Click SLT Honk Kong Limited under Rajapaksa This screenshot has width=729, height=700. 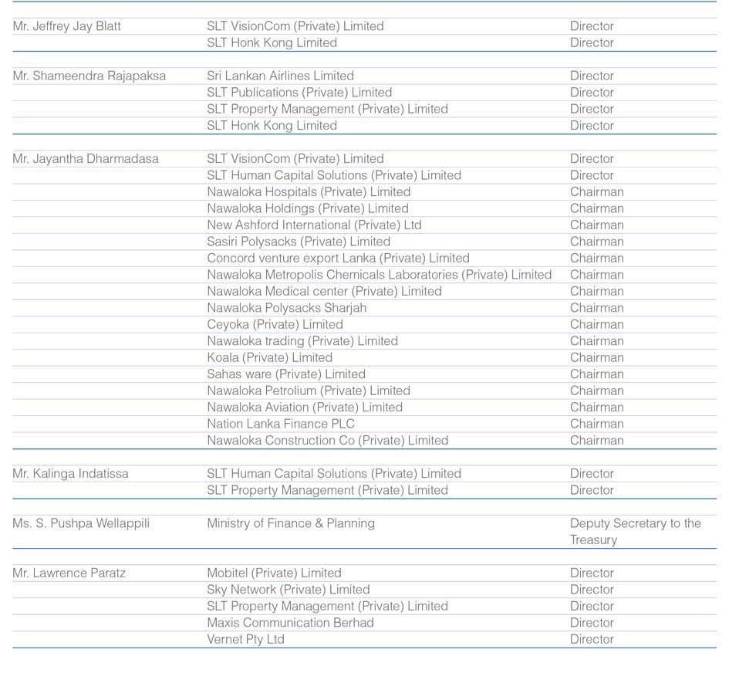(272, 126)
